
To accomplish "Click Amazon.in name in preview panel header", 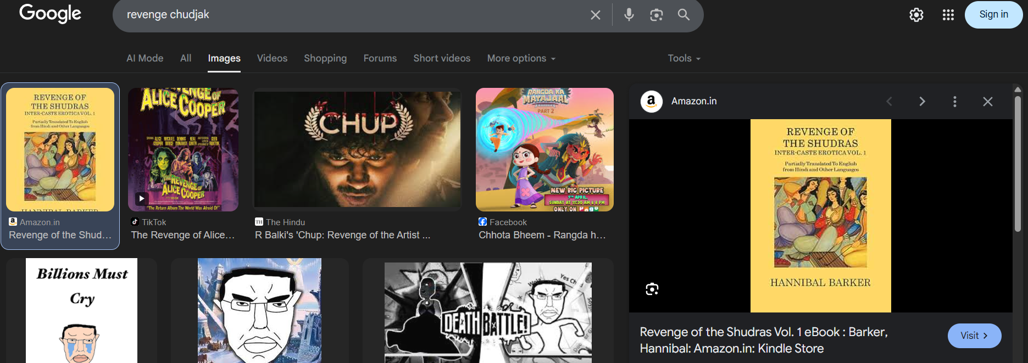I will pyautogui.click(x=694, y=101).
